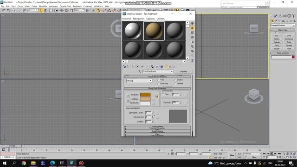Click the Box primitive button

pos(277,36)
